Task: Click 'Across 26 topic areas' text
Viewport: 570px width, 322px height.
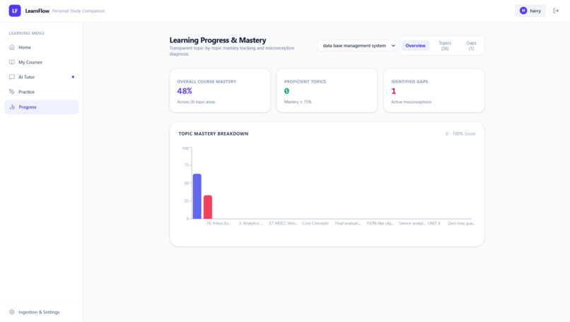Action: click(197, 102)
